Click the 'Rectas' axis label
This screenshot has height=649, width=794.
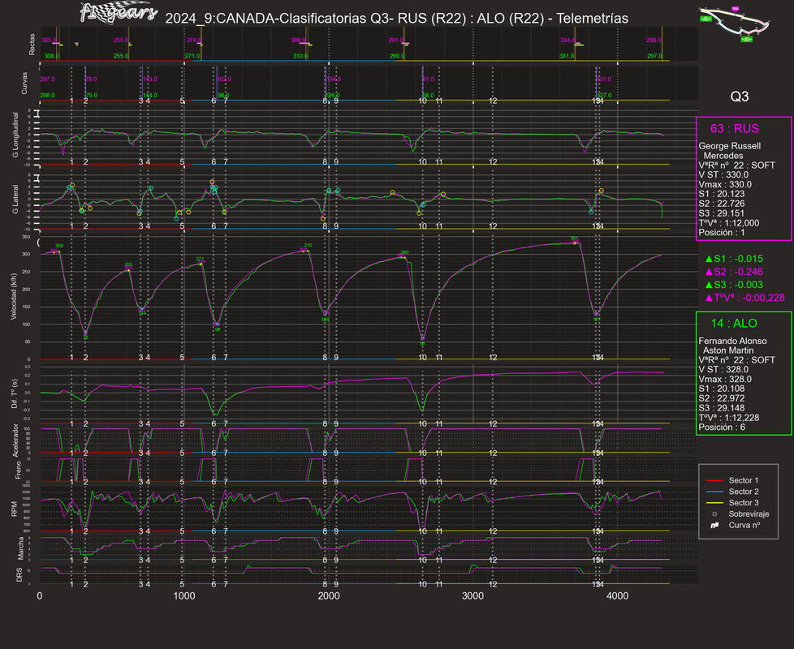click(x=32, y=44)
